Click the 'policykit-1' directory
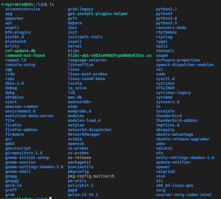Viewport: 221px width, 199px height. point(81,185)
